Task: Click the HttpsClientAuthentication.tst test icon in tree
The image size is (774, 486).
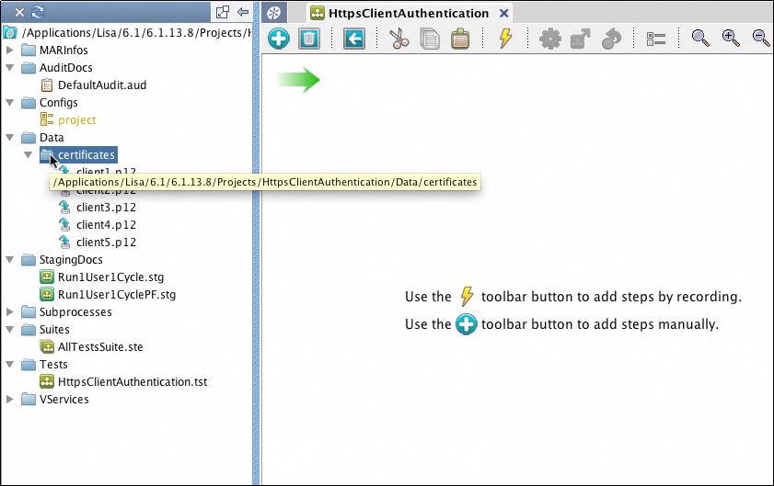Action: click(x=46, y=381)
